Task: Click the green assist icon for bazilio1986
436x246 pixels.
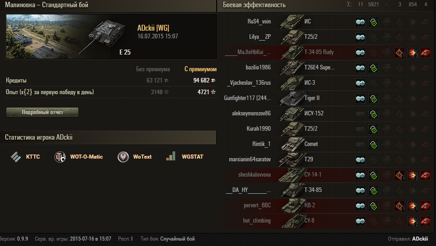Action: 373,68
